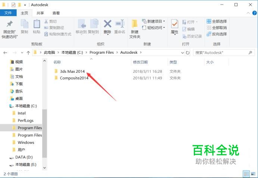The height and width of the screenshot is (178, 258).
Task: Open the File (文件) tab
Action: [8, 13]
